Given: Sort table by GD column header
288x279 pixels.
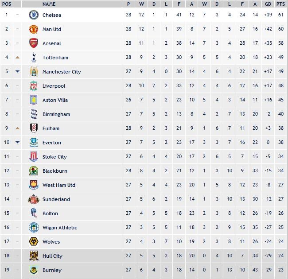Looking at the screenshot, I should pyautogui.click(x=268, y=4).
